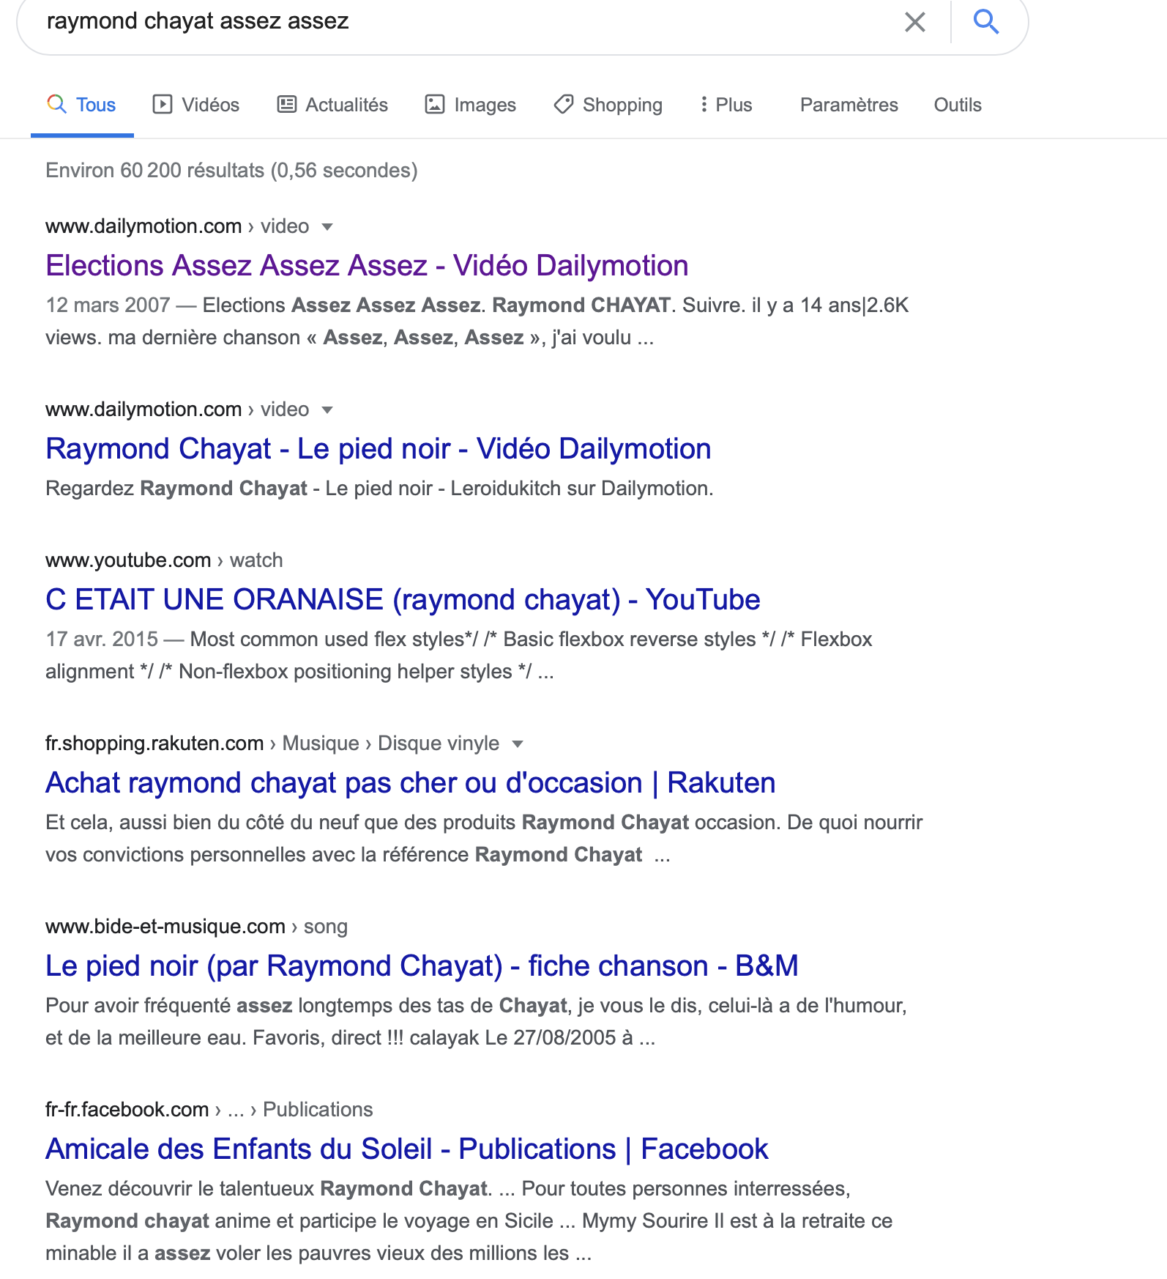Screen dimensions: 1167x1279
Task: Click into the search query text field
Action: 439,22
